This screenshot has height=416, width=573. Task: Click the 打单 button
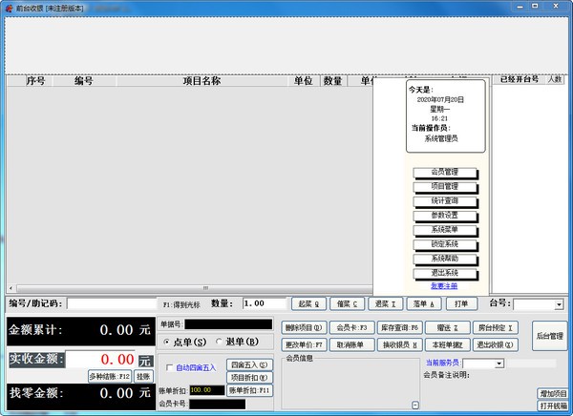pos(461,303)
